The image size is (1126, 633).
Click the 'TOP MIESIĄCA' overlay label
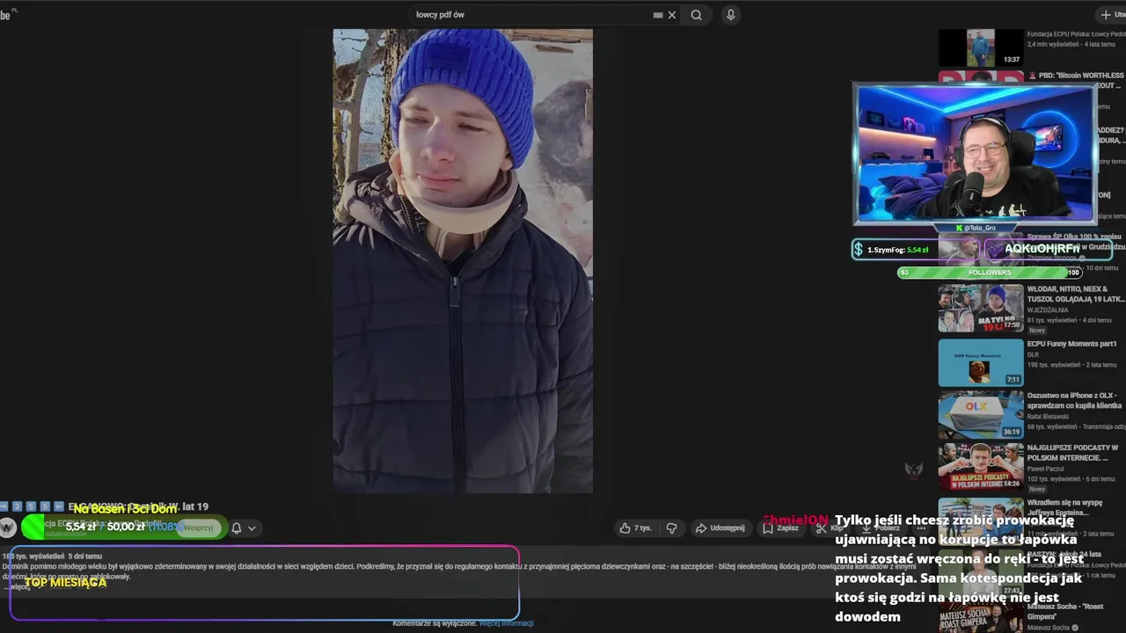pyautogui.click(x=65, y=582)
